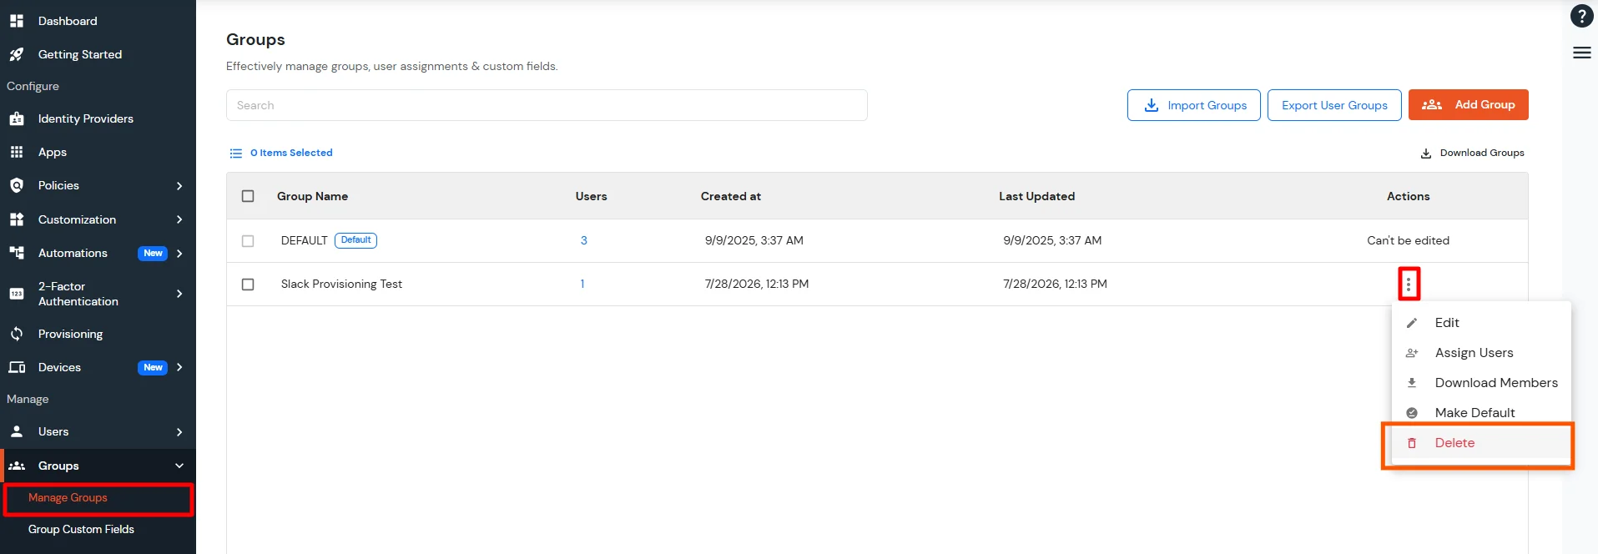Open Slack Provisioning Test user count 1
1598x554 pixels.
click(x=582, y=284)
